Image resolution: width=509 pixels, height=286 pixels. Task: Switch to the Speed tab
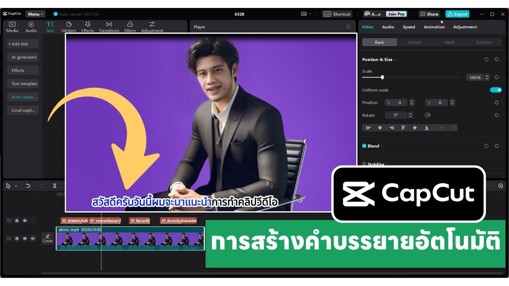click(x=409, y=27)
